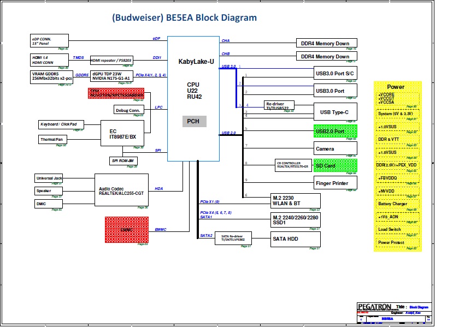
Task: Select the DDR4 Memory Down block on CHB
Action: (327, 56)
